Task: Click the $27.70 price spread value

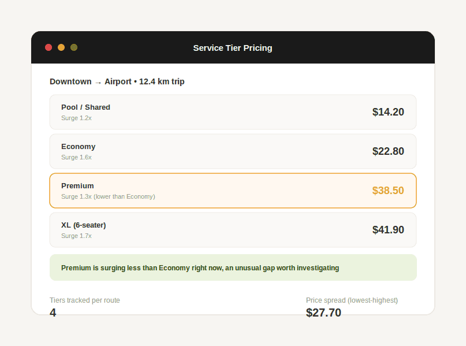Action: pyautogui.click(x=323, y=312)
